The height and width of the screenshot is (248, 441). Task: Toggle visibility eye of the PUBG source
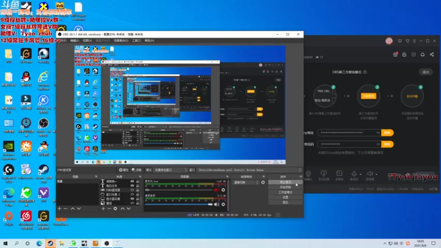[x=132, y=190]
